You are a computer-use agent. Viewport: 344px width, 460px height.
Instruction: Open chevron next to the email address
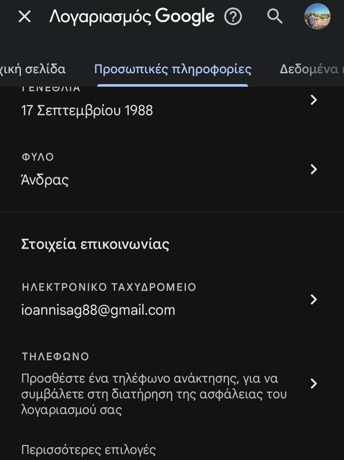pyautogui.click(x=314, y=299)
